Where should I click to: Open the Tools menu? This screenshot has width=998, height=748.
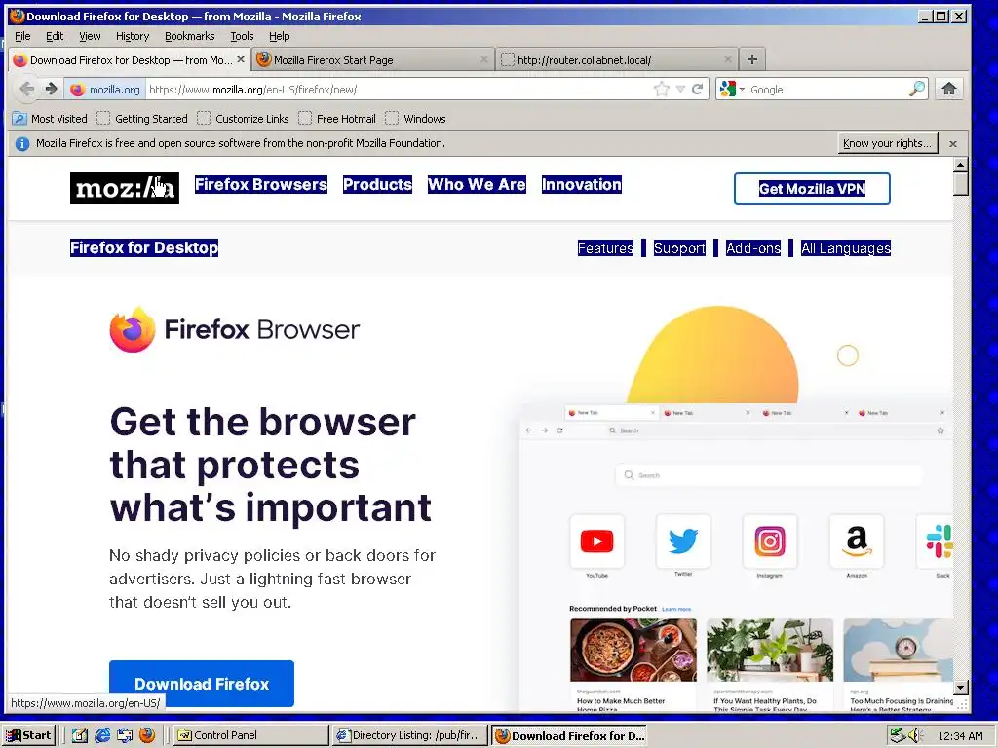click(x=242, y=36)
